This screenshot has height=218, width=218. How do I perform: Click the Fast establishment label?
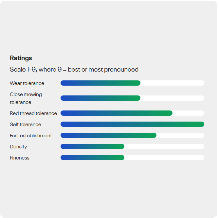[x=31, y=136]
